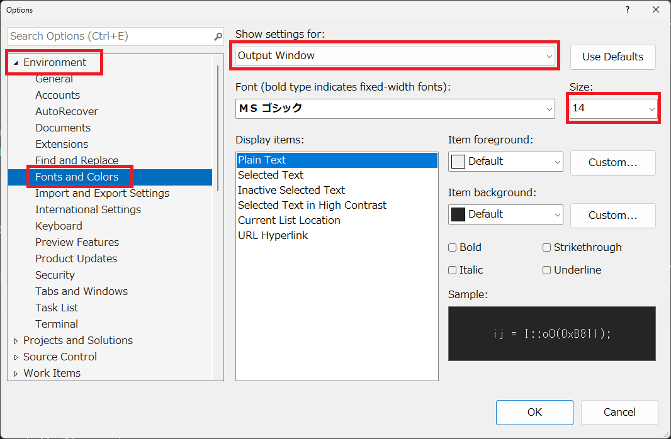Viewport: 671px width, 439px height.
Task: Expand the Work Items node
Action: click(x=16, y=374)
